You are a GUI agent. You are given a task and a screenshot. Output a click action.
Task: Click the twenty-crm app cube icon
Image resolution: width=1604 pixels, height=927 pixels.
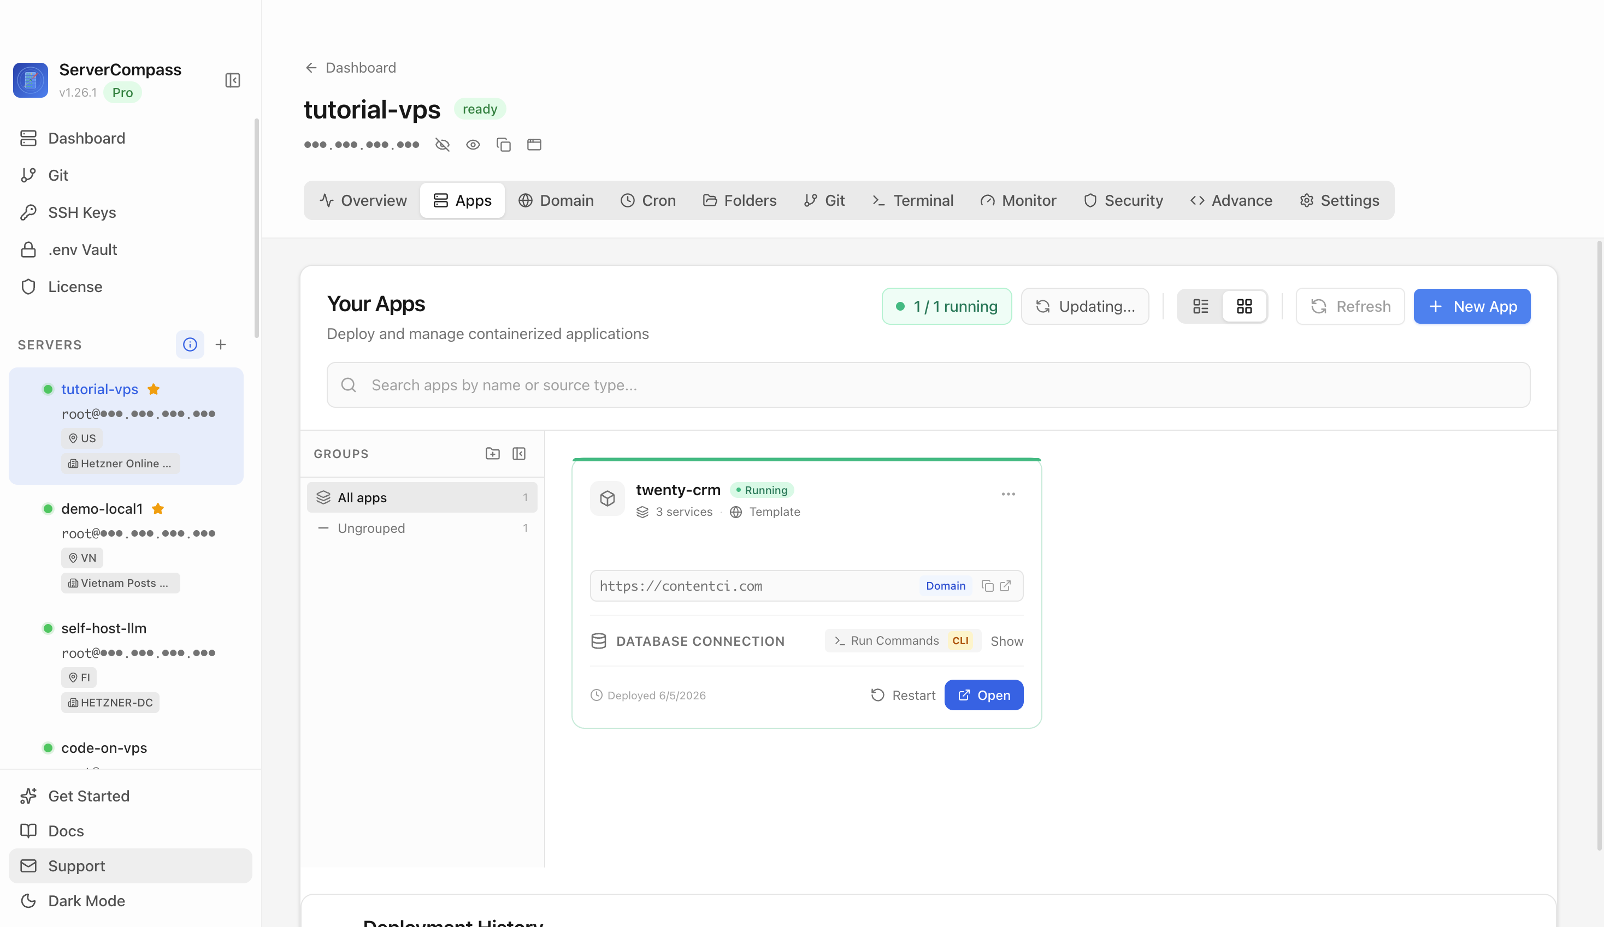607,498
